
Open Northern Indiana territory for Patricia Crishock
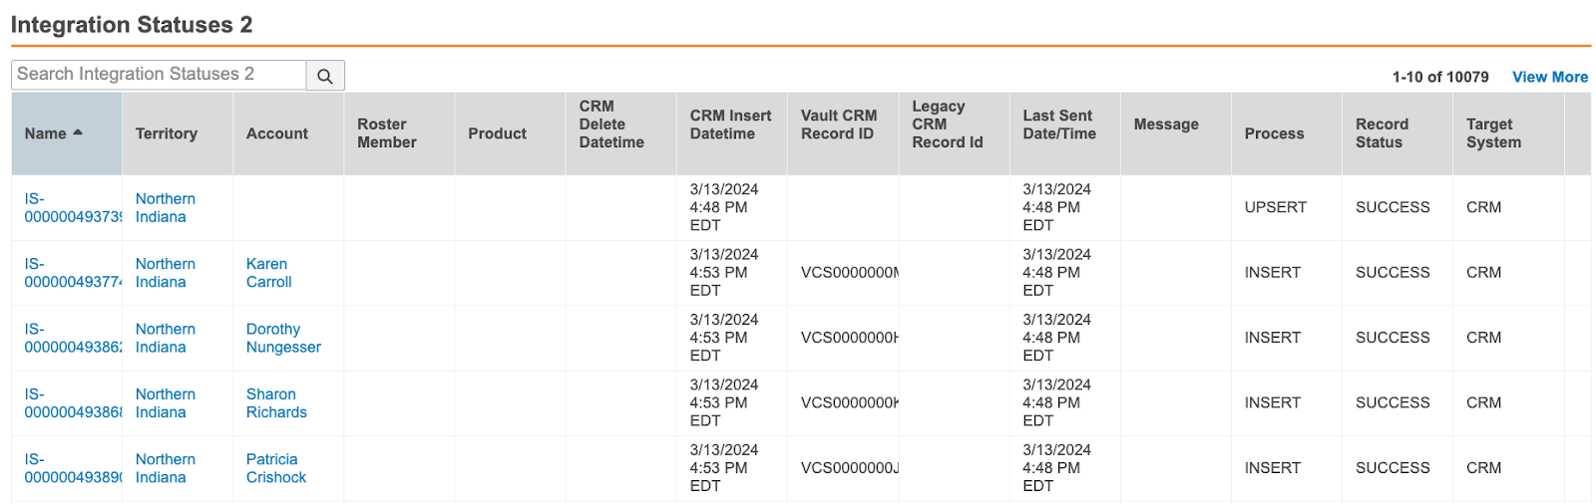(165, 468)
